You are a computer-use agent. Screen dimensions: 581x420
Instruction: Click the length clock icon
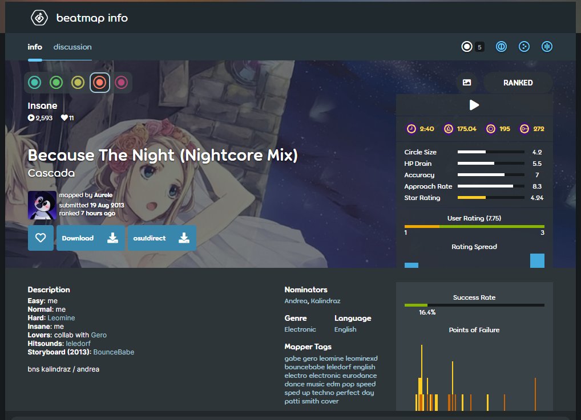(411, 129)
